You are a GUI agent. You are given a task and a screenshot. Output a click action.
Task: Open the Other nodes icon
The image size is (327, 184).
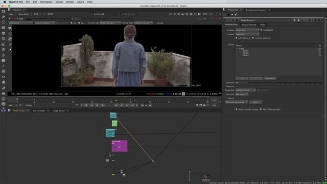point(4,93)
